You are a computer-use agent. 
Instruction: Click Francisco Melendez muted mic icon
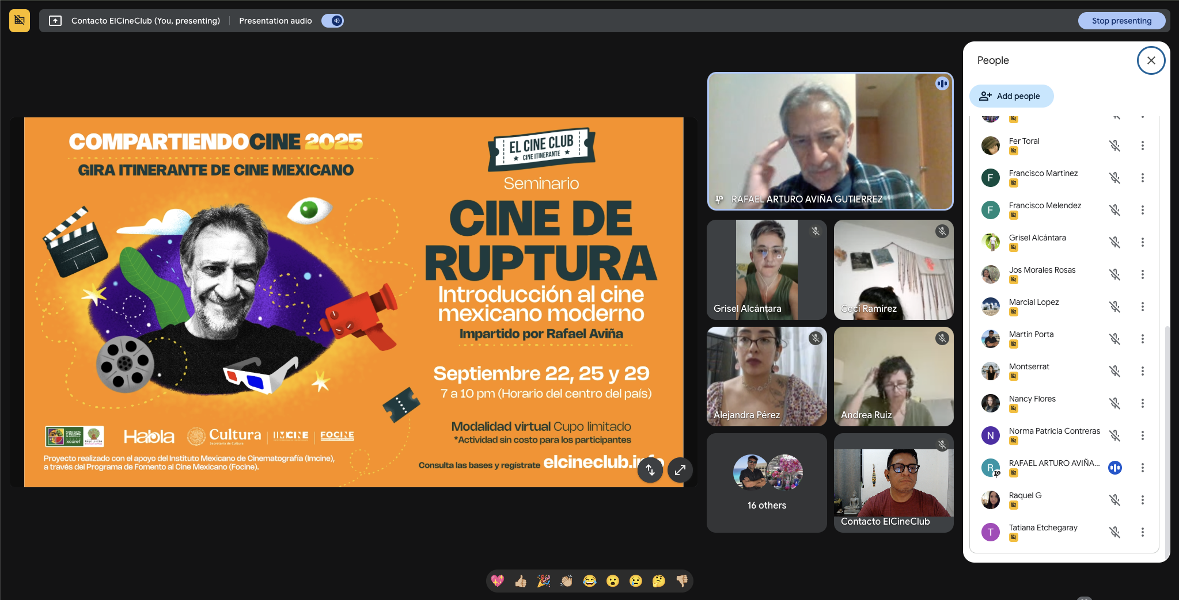pos(1114,210)
